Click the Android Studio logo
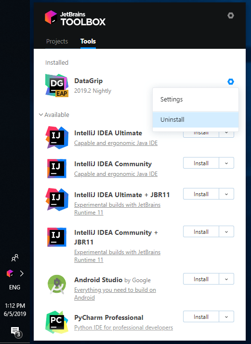Image resolution: width=251 pixels, height=344 pixels. pos(57,284)
